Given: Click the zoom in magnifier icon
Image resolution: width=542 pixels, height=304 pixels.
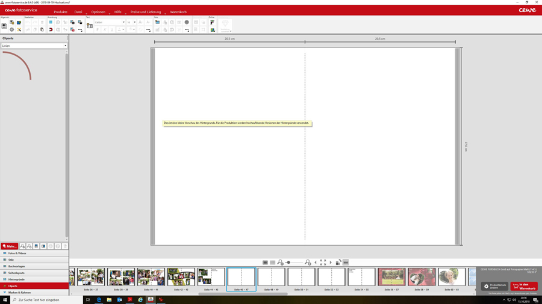Looking at the screenshot, I should click(x=308, y=263).
